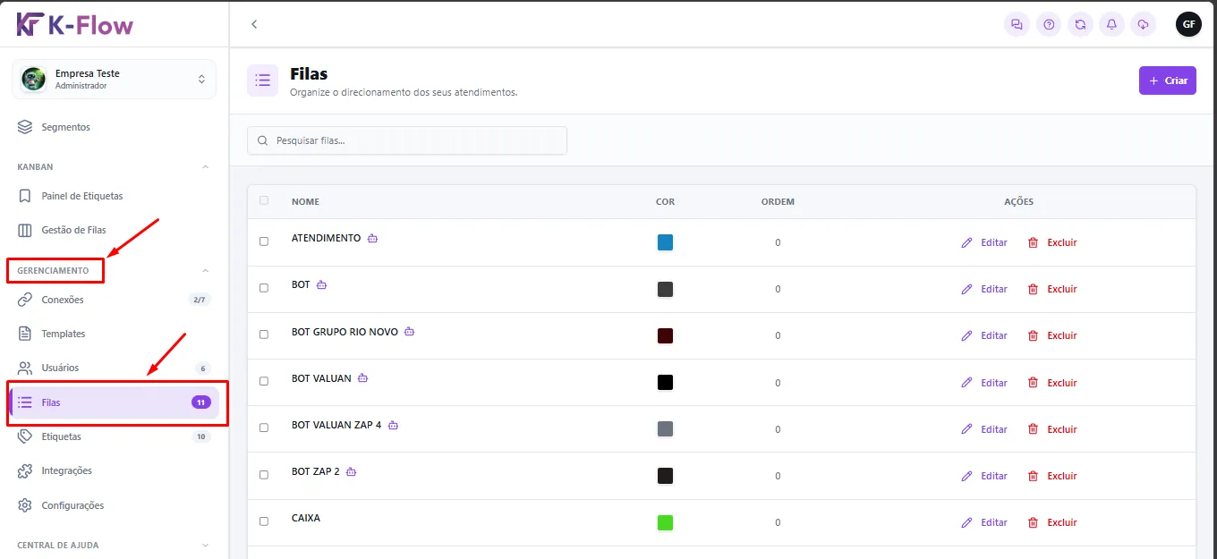
Task: Open the Empresa Teste company switcher
Action: tap(115, 80)
